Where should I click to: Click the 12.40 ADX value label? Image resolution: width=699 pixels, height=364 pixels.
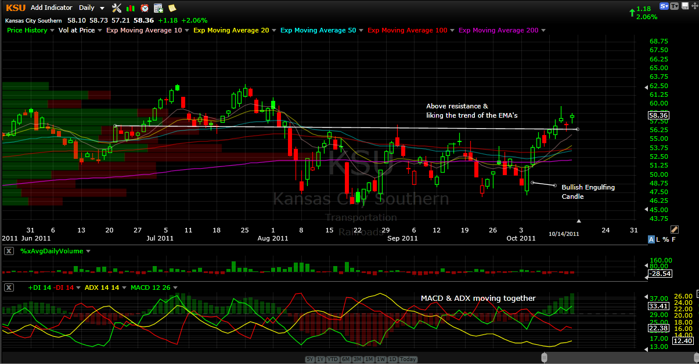[682, 341]
